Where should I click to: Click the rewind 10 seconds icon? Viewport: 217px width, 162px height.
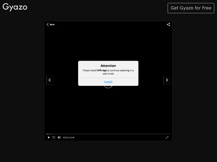[x=54, y=137]
